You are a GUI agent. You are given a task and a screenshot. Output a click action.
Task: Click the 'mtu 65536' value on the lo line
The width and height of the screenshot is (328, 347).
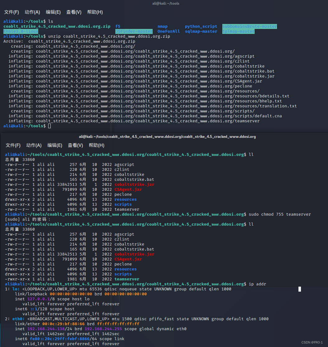pos(91,289)
